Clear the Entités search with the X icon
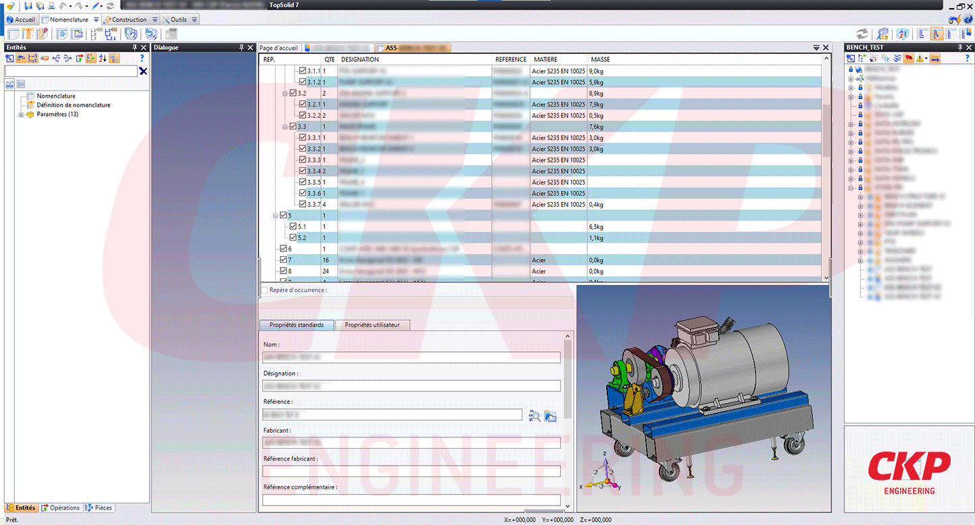Viewport: 975px width, 525px height. pyautogui.click(x=143, y=71)
